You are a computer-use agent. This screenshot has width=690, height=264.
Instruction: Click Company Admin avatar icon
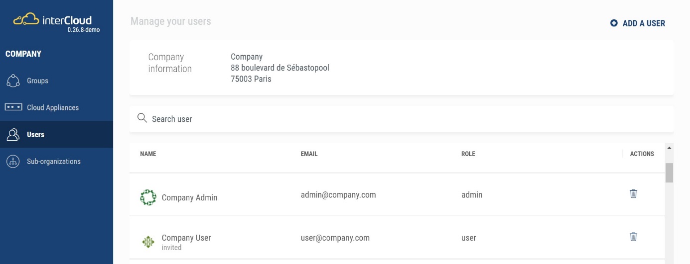click(148, 197)
